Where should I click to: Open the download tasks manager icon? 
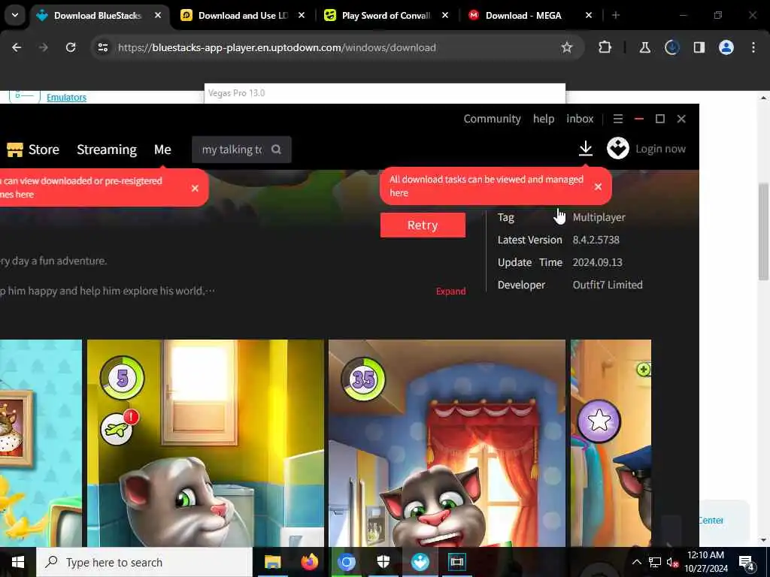tap(585, 149)
